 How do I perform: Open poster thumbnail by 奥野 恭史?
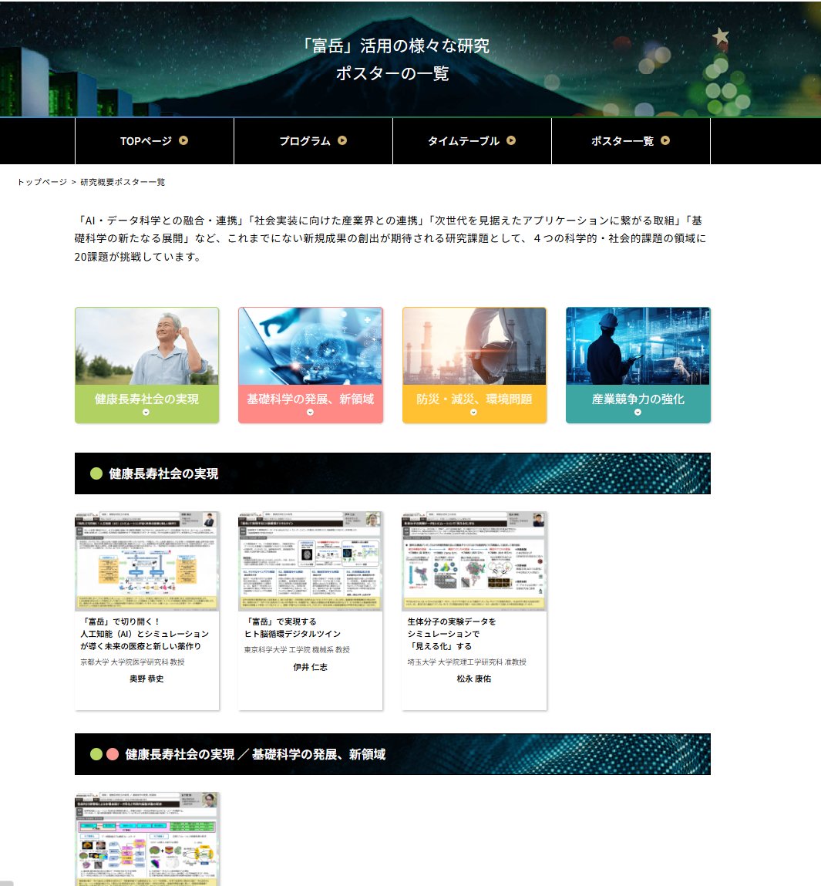click(147, 561)
